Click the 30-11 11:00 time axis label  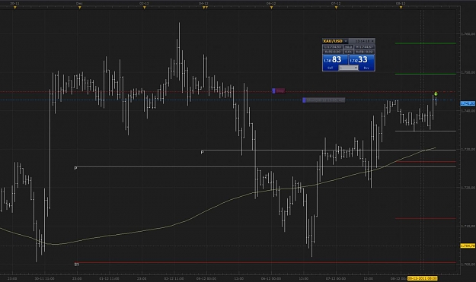(45, 278)
